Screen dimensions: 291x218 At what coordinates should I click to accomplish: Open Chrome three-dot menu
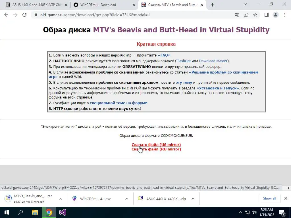285,15
